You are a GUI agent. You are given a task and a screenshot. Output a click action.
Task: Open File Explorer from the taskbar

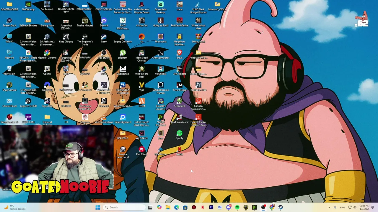tap(168, 207)
